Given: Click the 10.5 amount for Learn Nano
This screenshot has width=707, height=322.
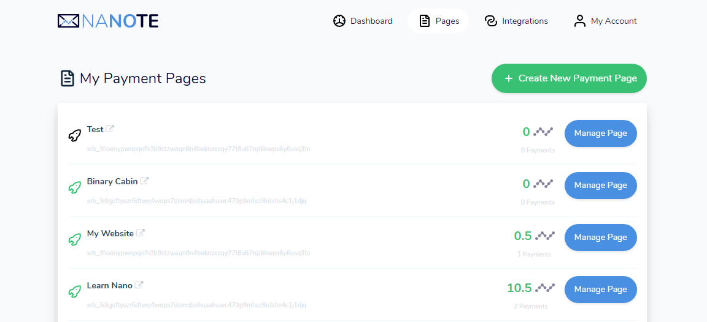Looking at the screenshot, I should (519, 288).
